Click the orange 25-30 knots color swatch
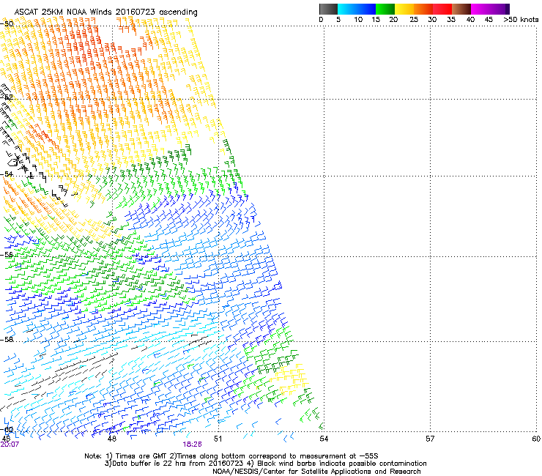 [423, 9]
